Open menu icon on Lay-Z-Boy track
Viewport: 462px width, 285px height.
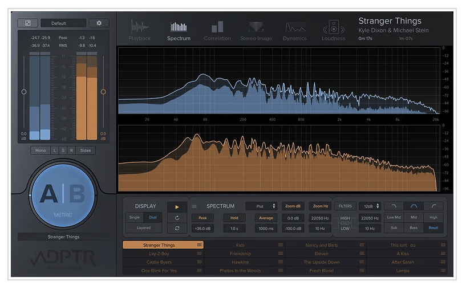tap(199, 254)
